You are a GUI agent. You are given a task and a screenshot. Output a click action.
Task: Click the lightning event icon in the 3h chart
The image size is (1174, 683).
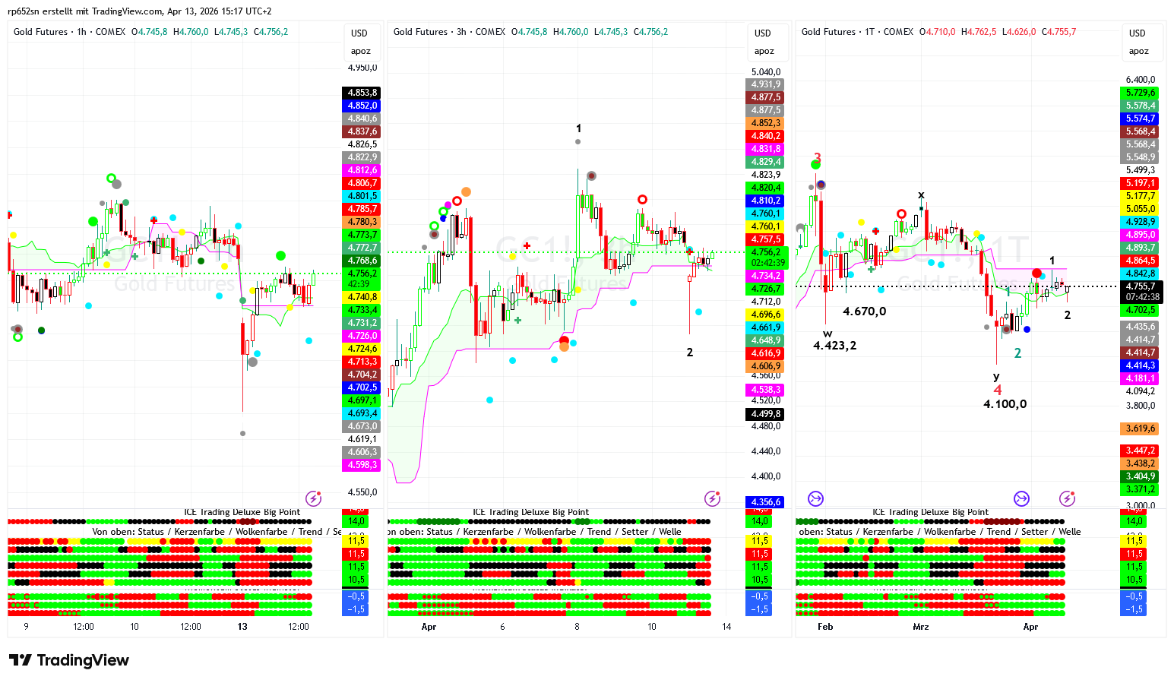pos(712,498)
